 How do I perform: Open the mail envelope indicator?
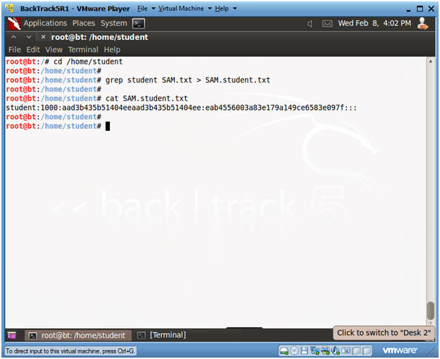coord(327,24)
